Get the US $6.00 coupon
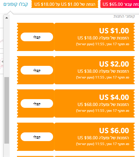Screen dimensions: 139x157 point(37,137)
